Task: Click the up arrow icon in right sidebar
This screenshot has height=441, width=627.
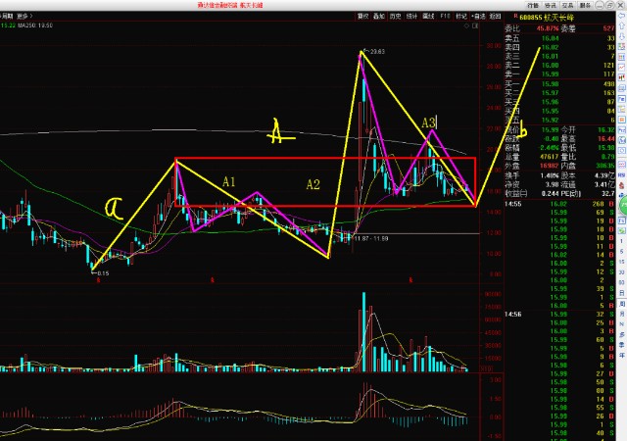Action: click(622, 25)
